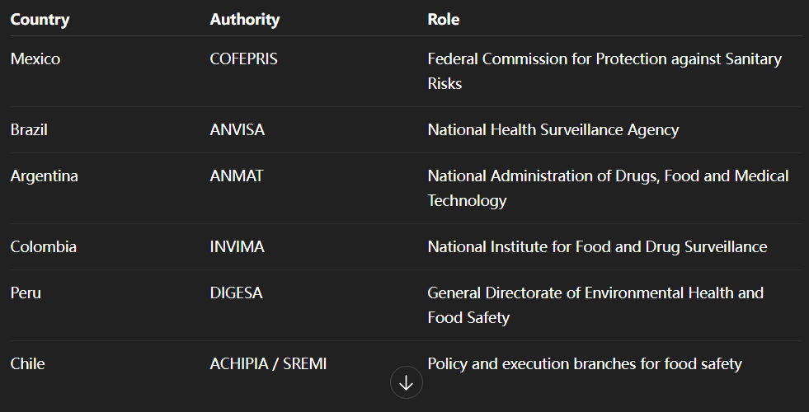Screen dimensions: 809x412
Task: Select the Peru country cell
Action: pos(26,293)
